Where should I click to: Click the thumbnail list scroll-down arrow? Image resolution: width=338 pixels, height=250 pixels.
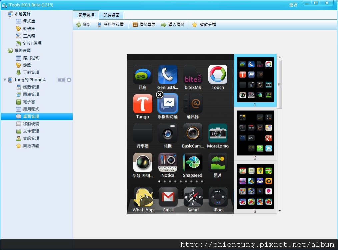280,211
